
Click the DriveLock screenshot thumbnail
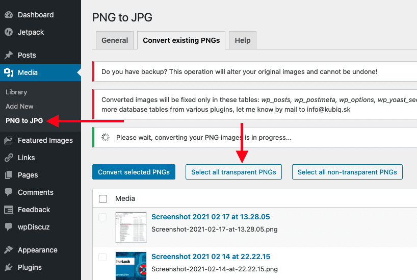pos(131,265)
